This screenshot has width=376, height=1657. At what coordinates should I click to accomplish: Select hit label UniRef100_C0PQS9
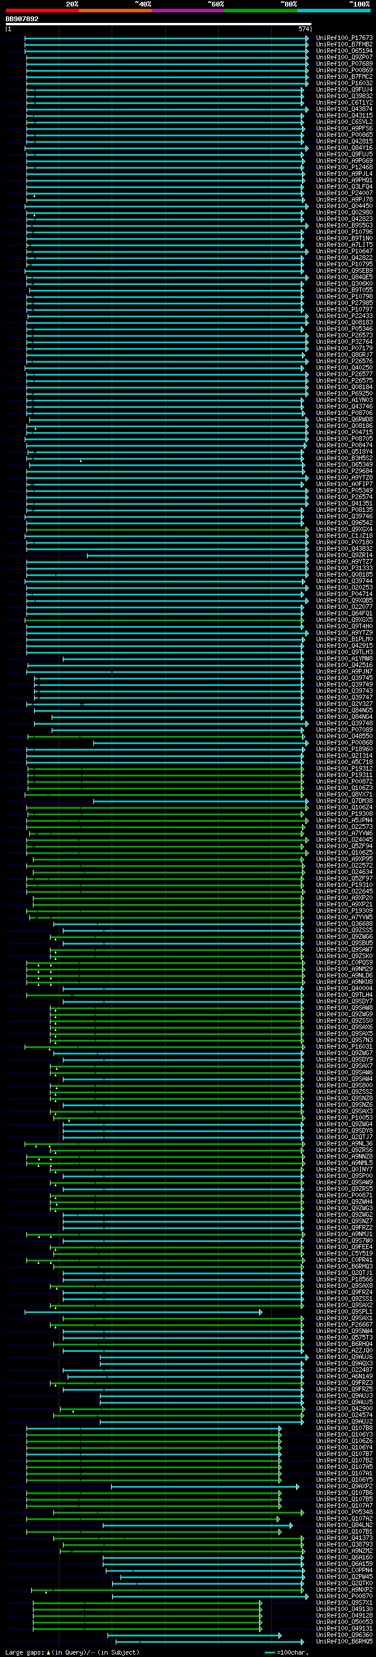pyautogui.click(x=344, y=963)
